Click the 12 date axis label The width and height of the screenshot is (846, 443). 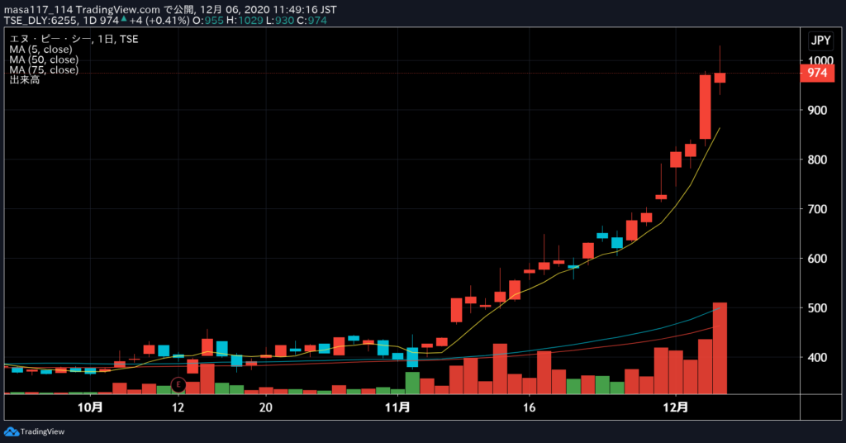click(x=178, y=407)
